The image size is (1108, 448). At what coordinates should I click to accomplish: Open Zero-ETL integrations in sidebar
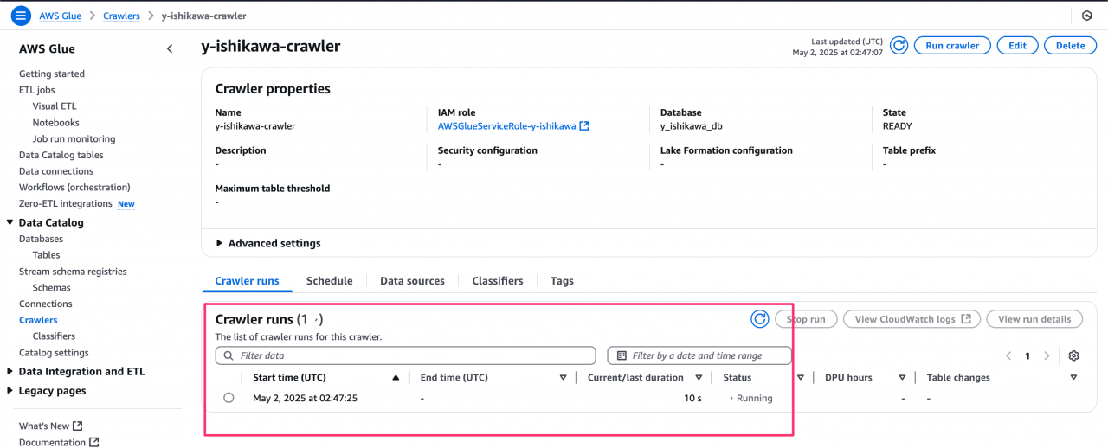66,204
